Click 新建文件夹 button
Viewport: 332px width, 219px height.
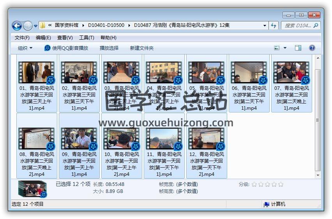[x=142, y=48]
